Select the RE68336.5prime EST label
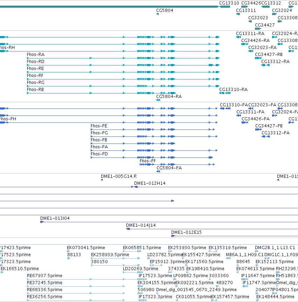Image resolution: width=298 pixels, height=302 pixels. pos(44,290)
